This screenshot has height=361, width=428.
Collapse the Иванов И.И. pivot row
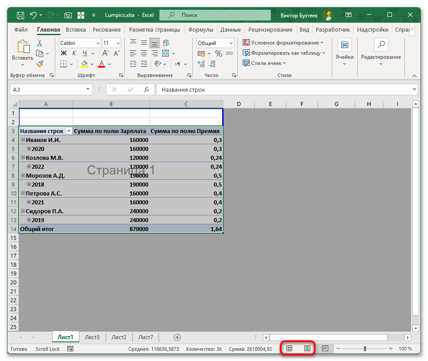click(x=23, y=140)
